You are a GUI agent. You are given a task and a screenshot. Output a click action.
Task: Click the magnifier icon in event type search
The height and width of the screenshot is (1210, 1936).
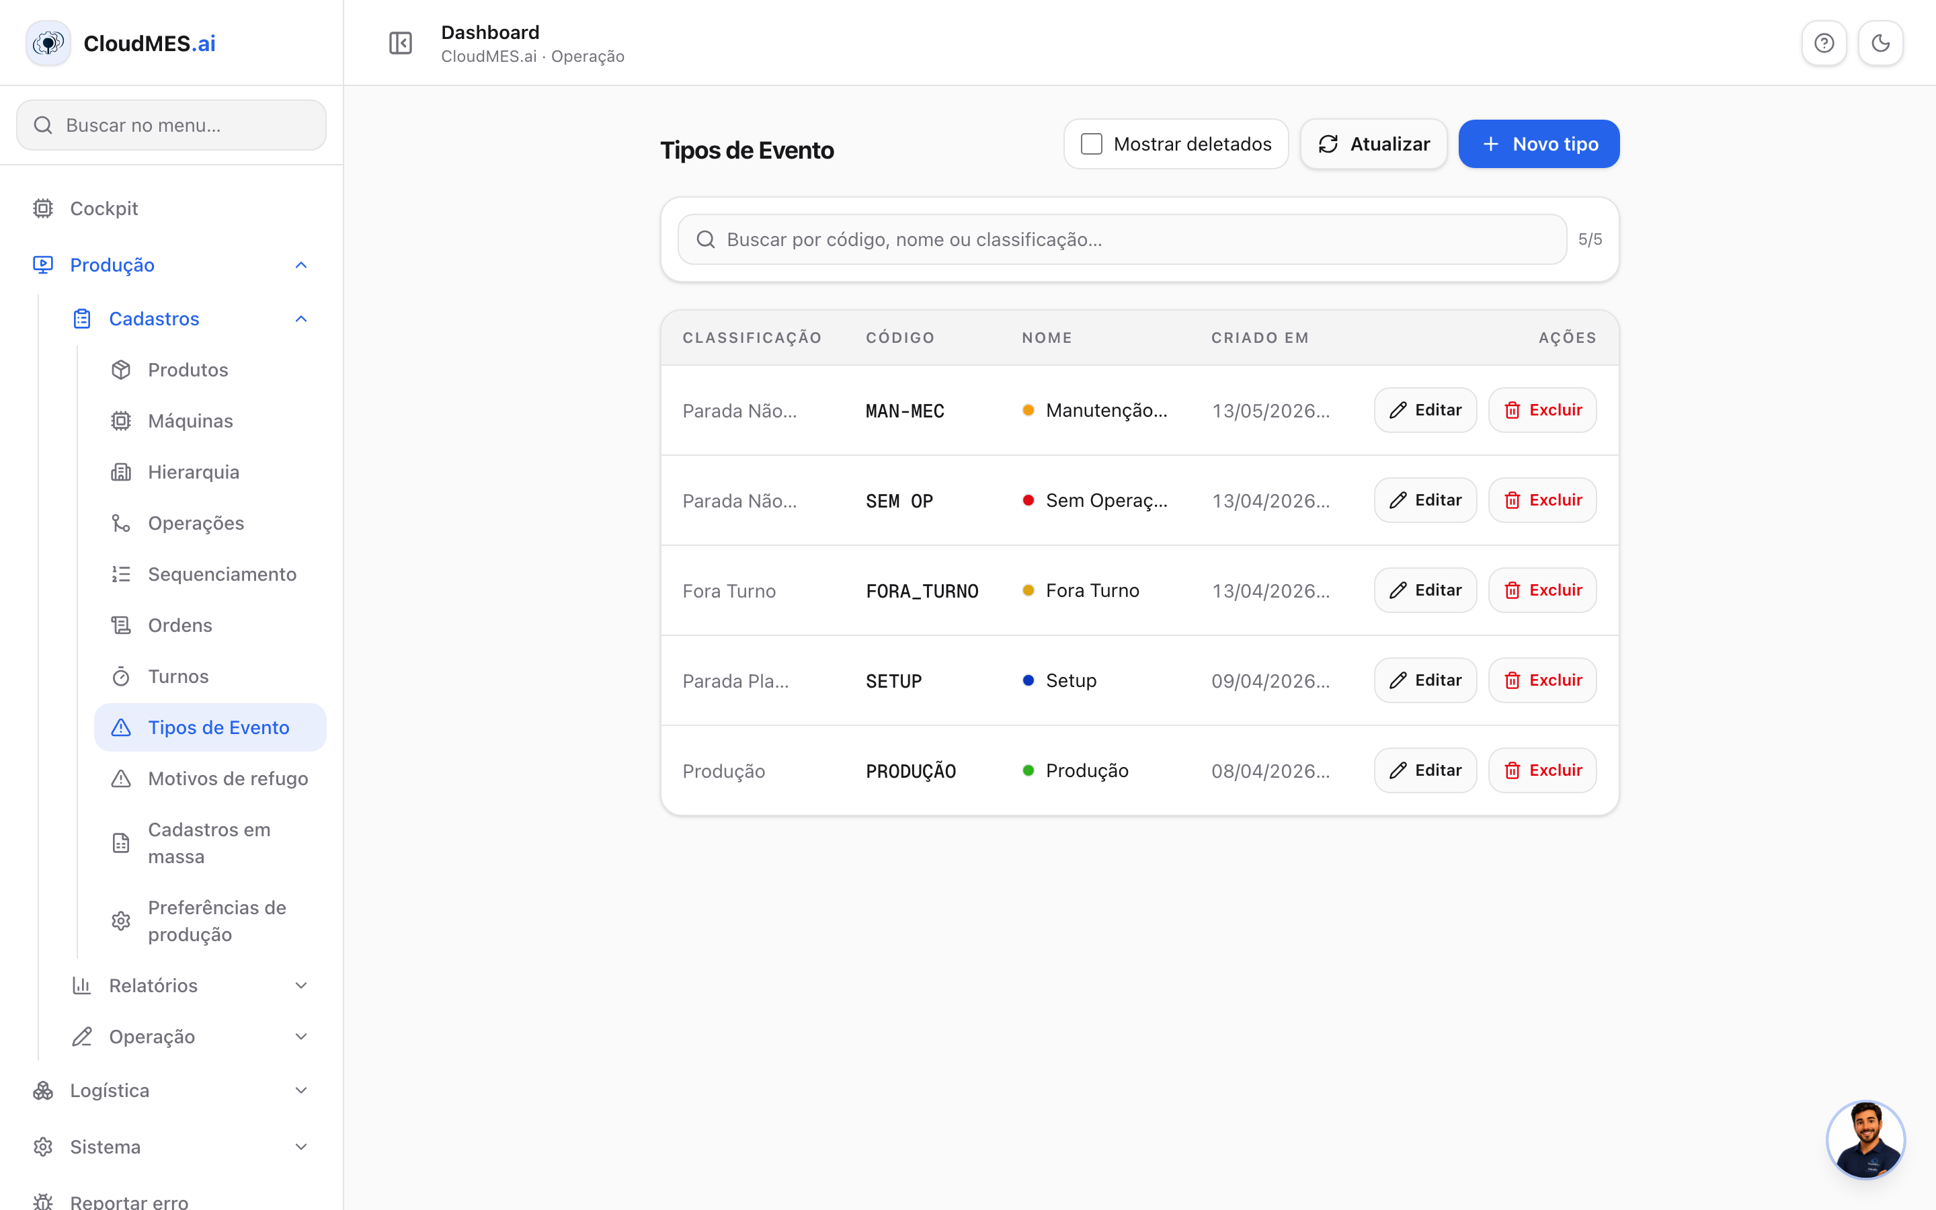pyautogui.click(x=706, y=239)
